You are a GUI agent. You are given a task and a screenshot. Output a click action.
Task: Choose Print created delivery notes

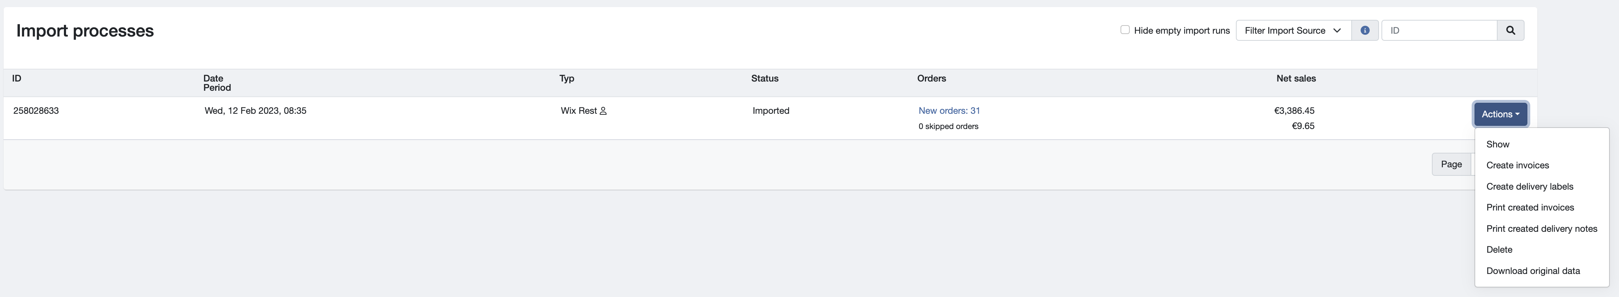click(x=1541, y=229)
